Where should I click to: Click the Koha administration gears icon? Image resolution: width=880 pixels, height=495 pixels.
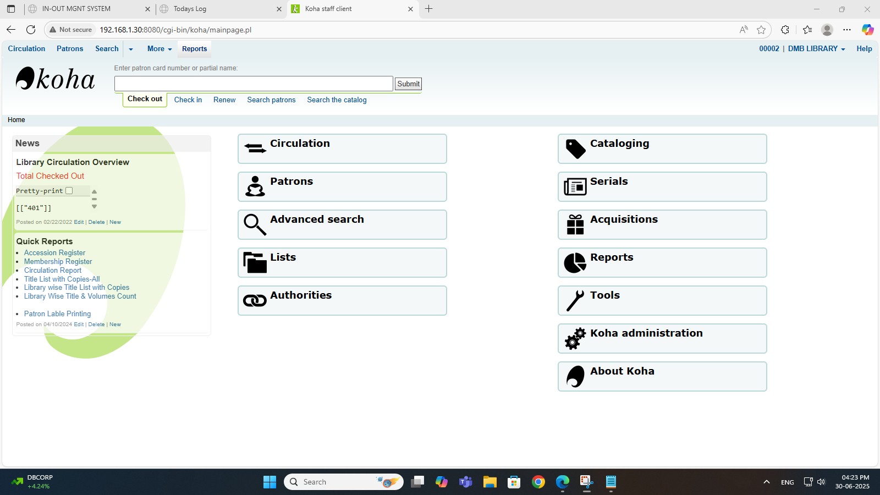pyautogui.click(x=575, y=338)
